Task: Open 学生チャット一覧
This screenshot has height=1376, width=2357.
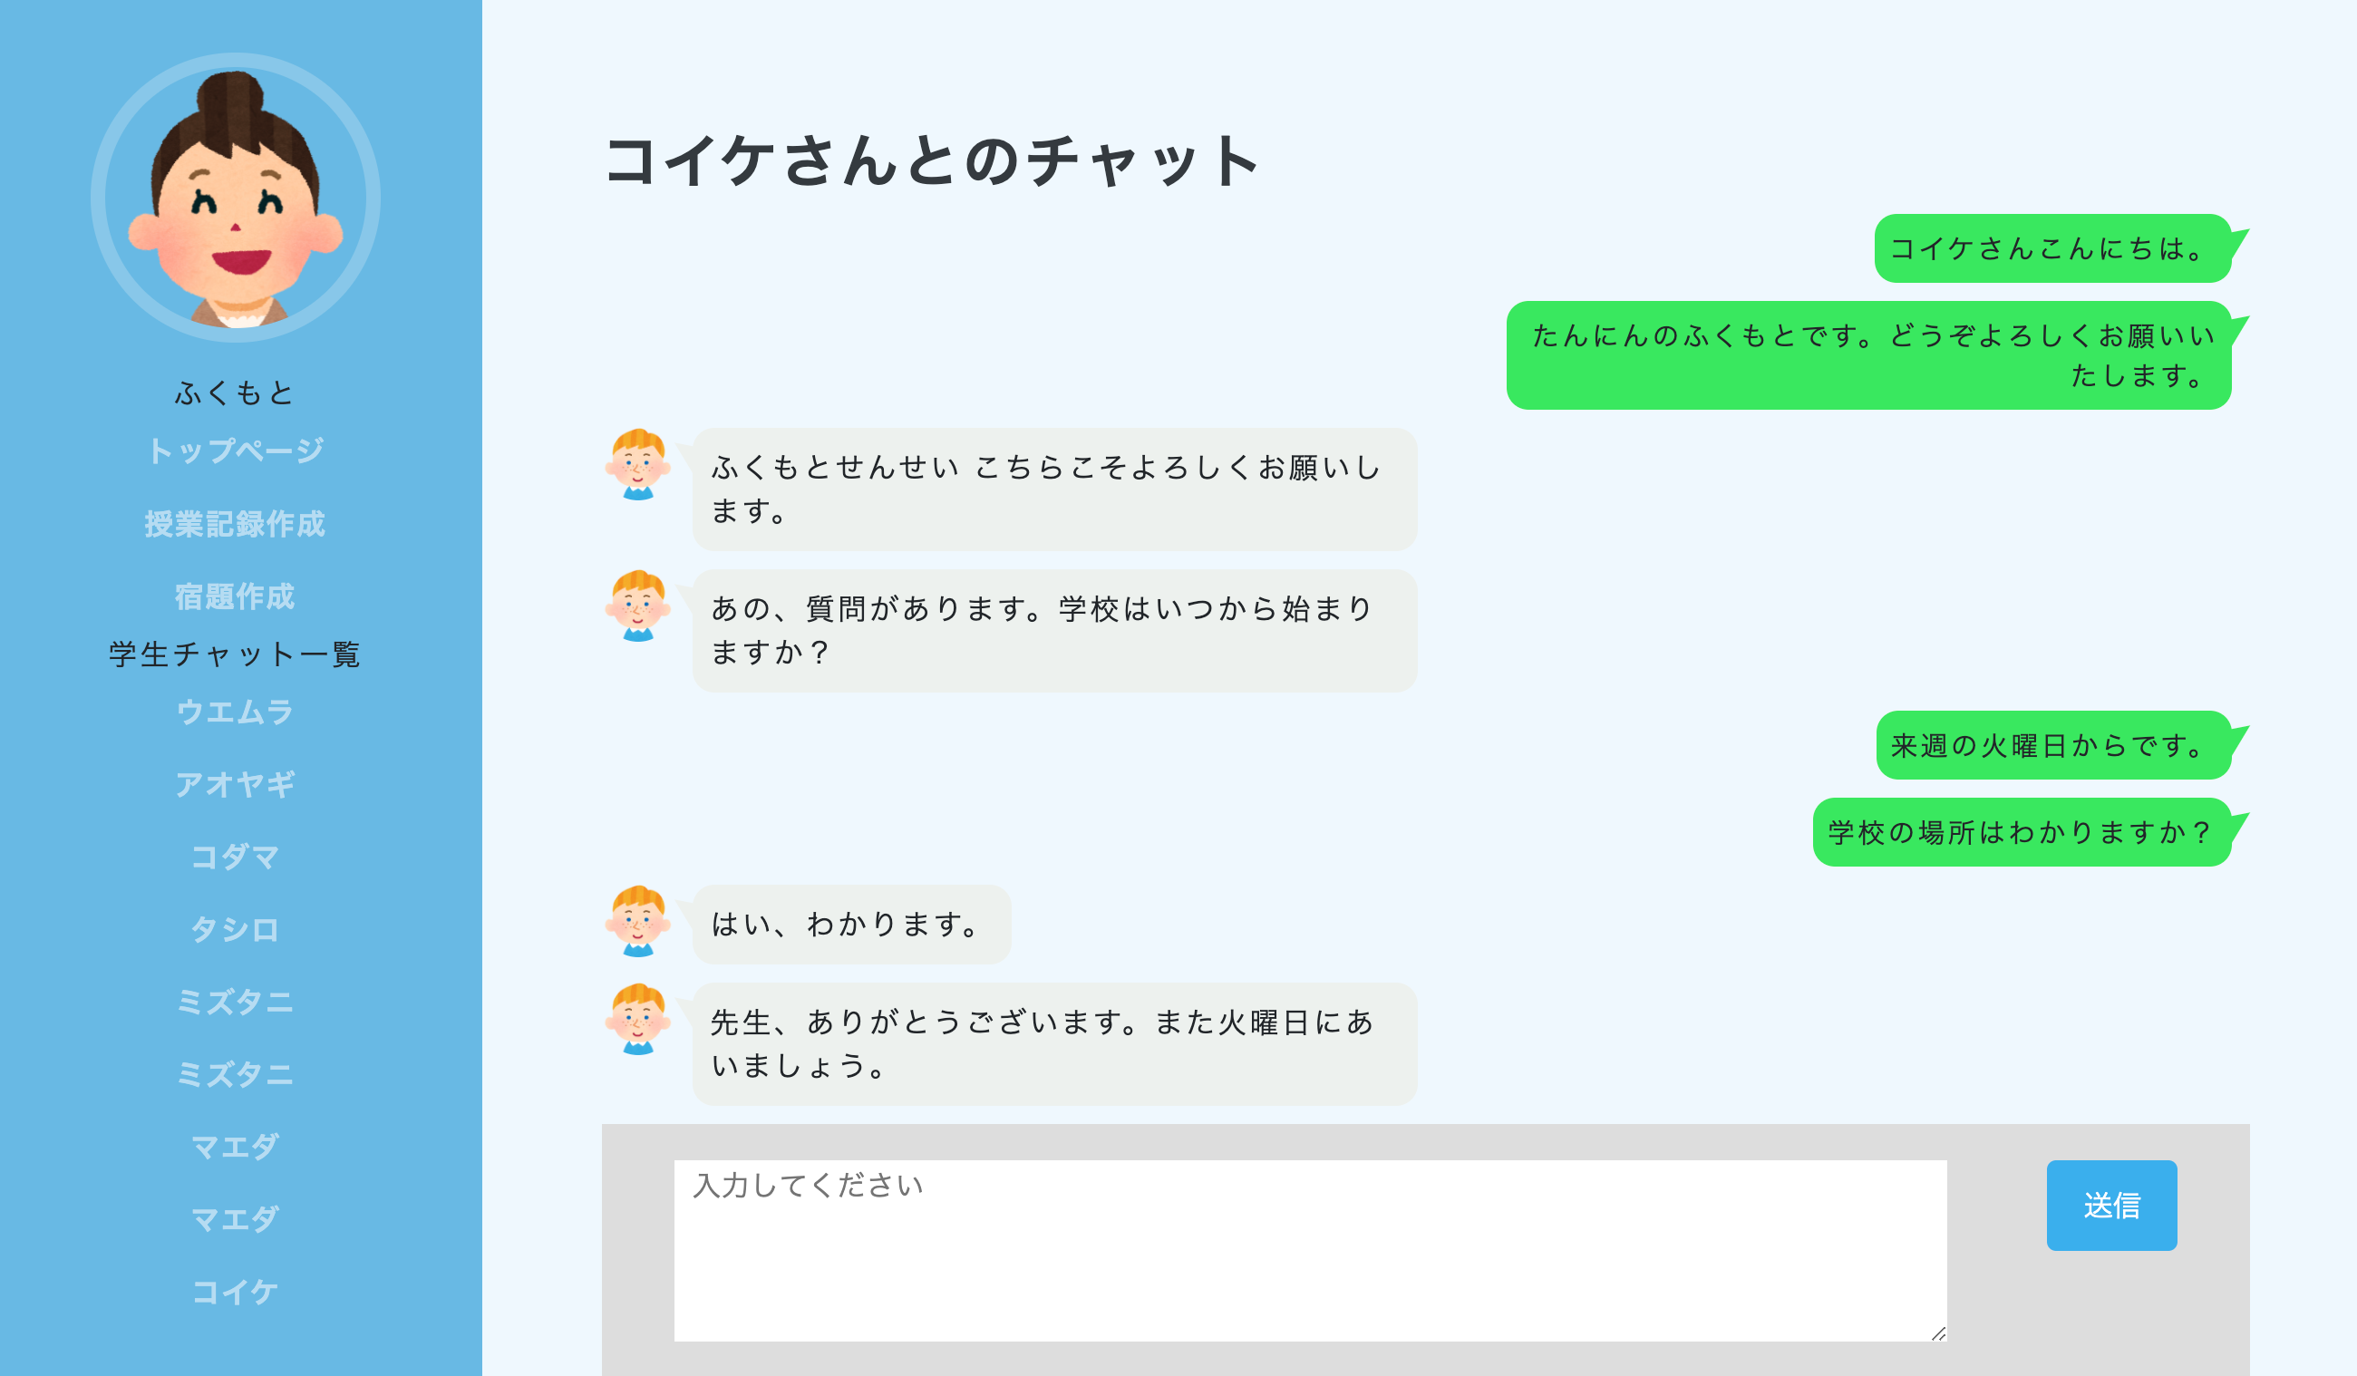Action: coord(236,655)
